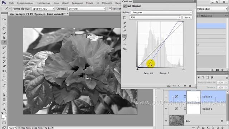
Task: Select the Crop tool
Action: click(x=4, y=38)
